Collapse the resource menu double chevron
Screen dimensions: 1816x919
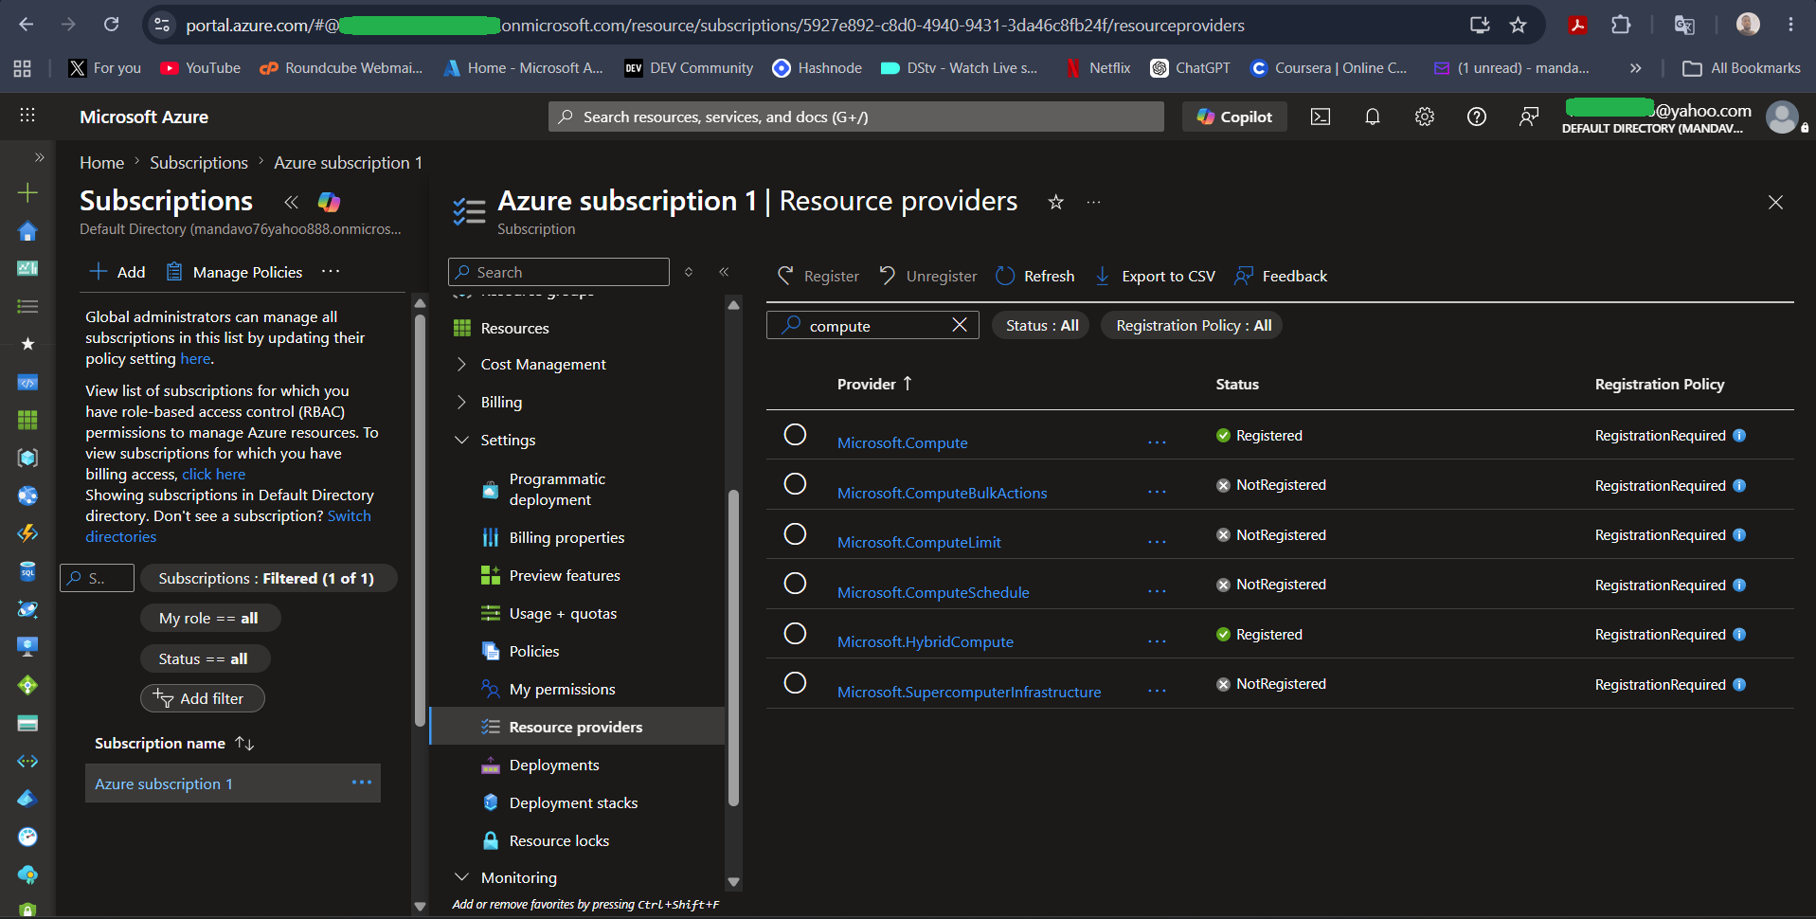724,272
